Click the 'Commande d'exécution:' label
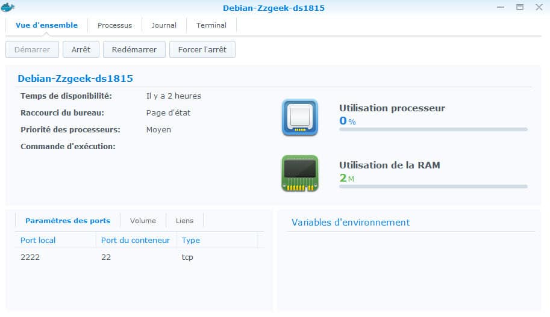This screenshot has width=550, height=317. [68, 146]
